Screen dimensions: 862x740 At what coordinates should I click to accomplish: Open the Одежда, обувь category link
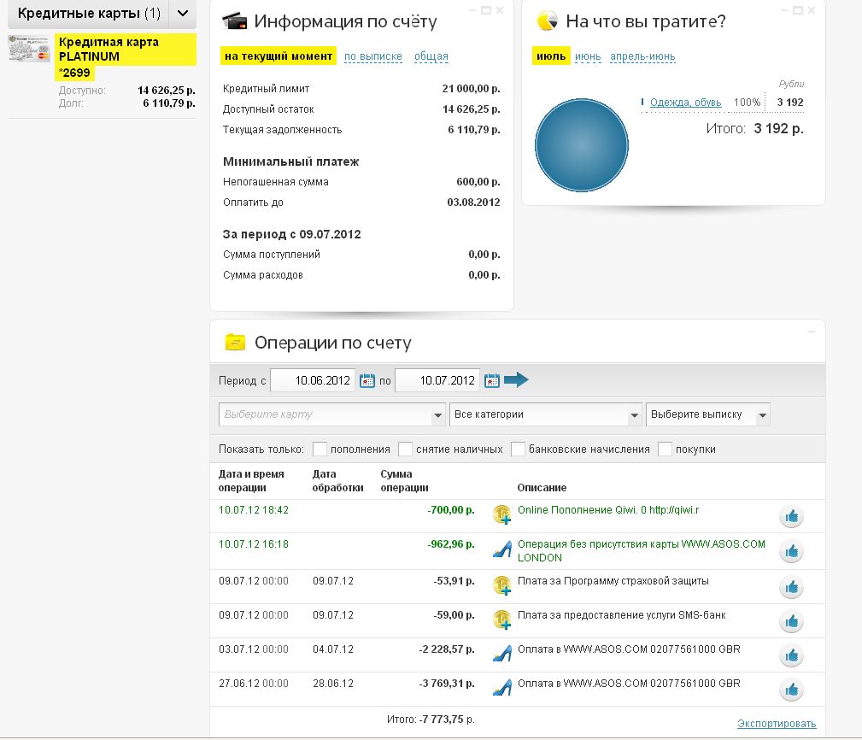(x=685, y=103)
